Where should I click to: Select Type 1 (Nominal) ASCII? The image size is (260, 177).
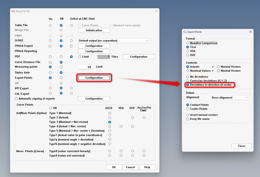(x=110, y=113)
